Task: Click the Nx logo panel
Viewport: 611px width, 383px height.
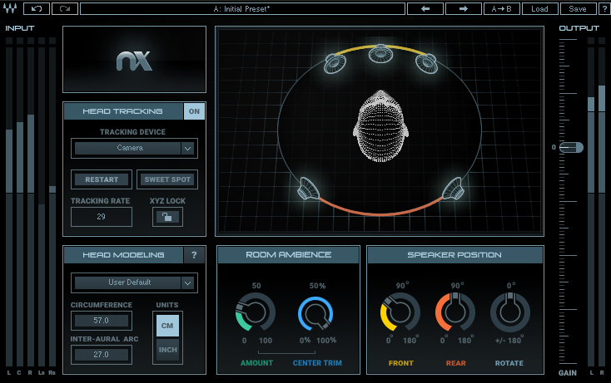Action: tap(134, 60)
